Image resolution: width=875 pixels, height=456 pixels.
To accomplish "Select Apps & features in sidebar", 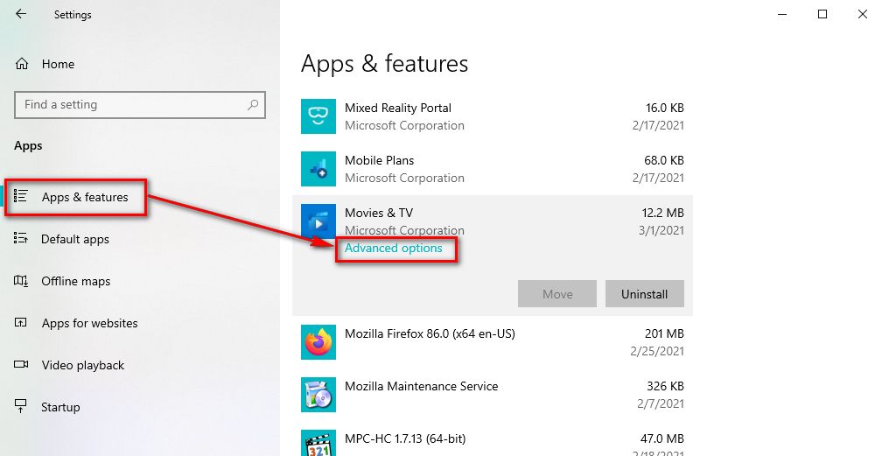I will click(x=85, y=197).
